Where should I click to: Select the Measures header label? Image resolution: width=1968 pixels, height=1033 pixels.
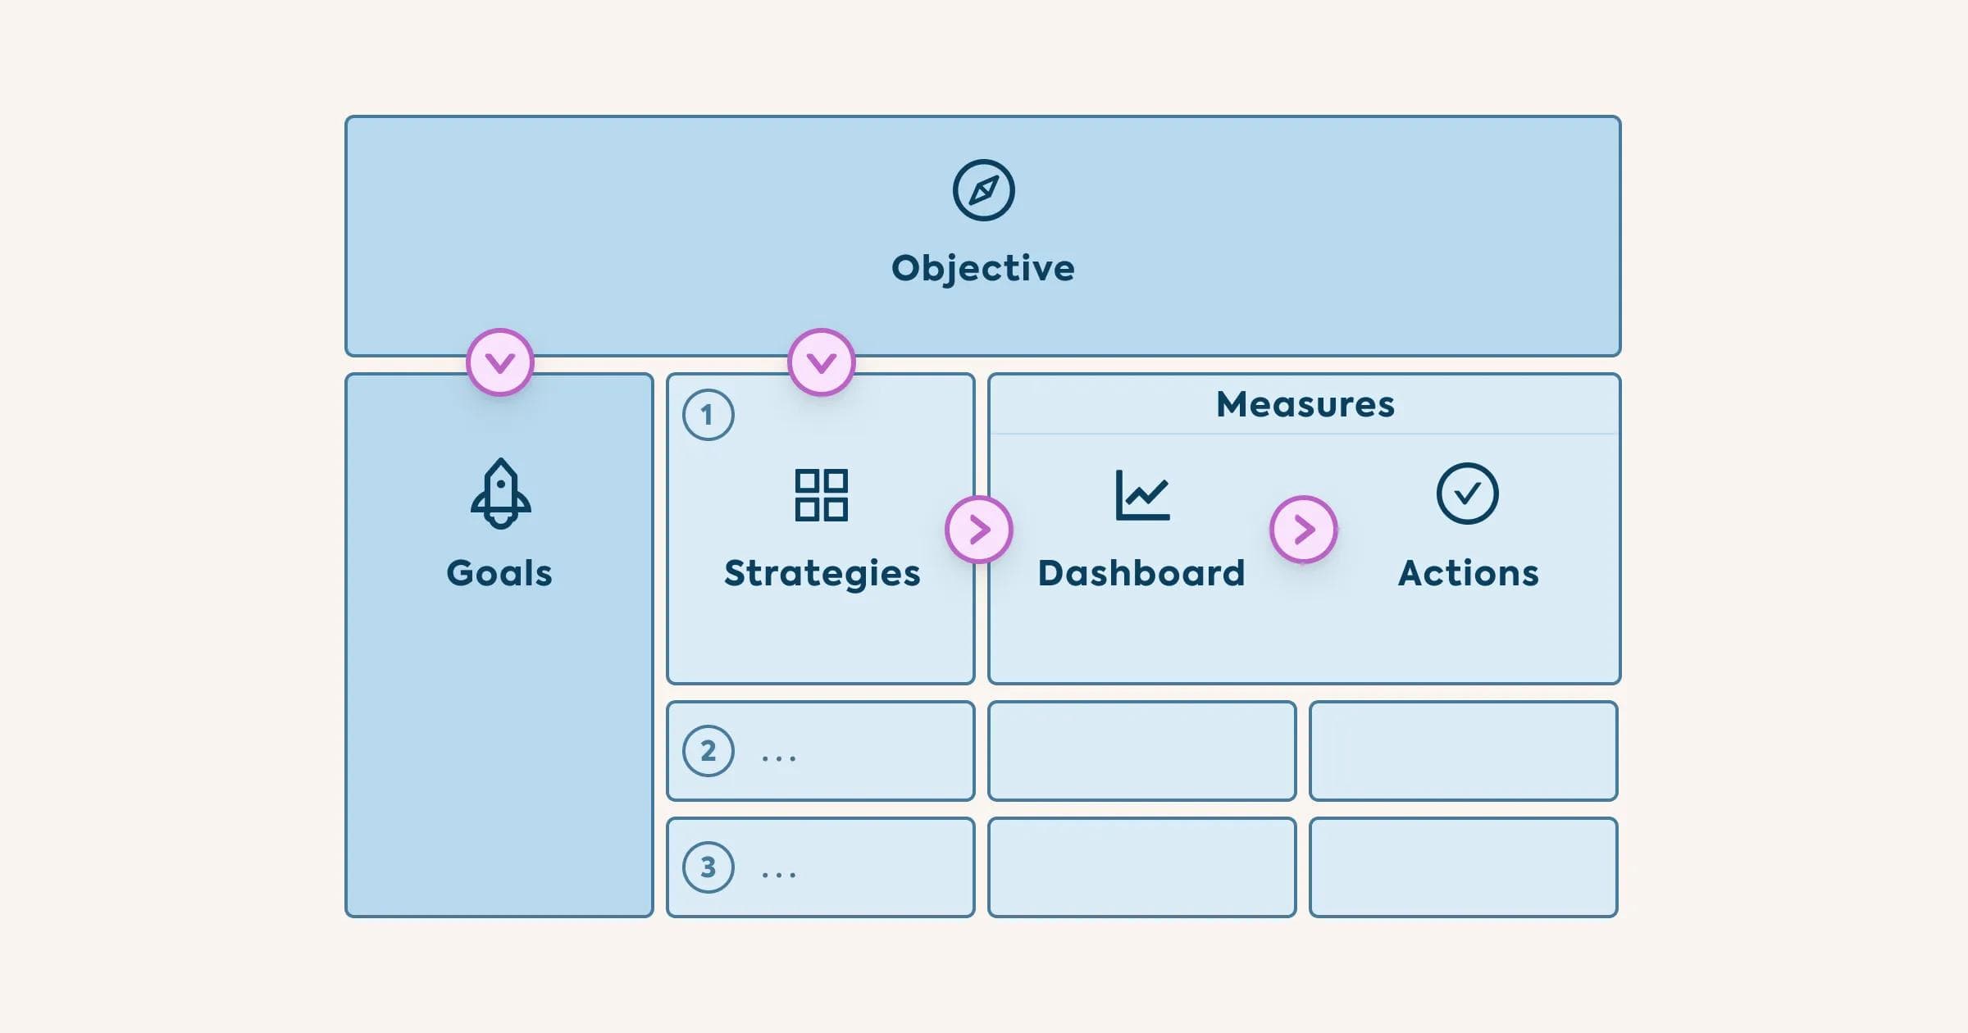[x=1305, y=404]
